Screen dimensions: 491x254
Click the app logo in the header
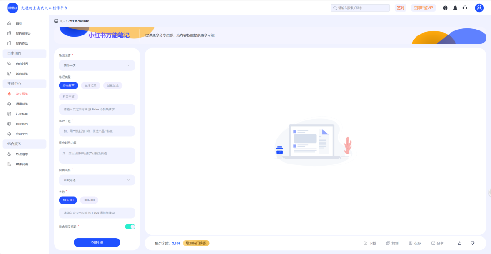[13, 8]
